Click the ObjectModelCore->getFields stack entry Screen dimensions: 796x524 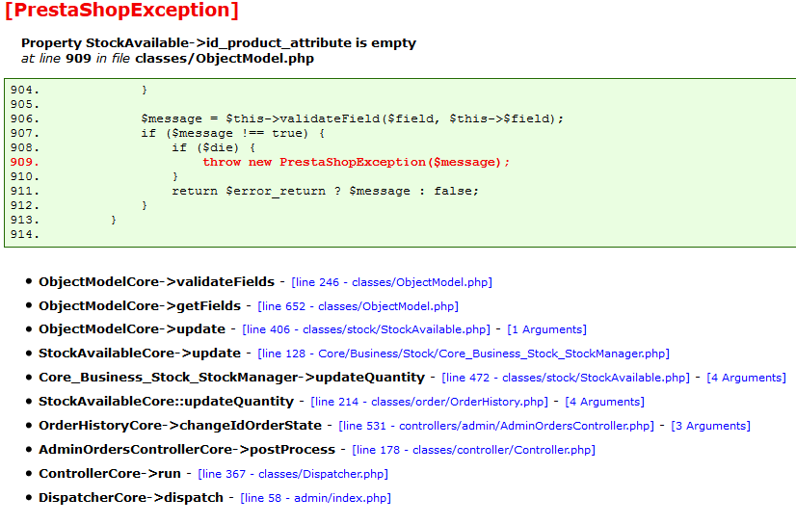[x=140, y=306]
